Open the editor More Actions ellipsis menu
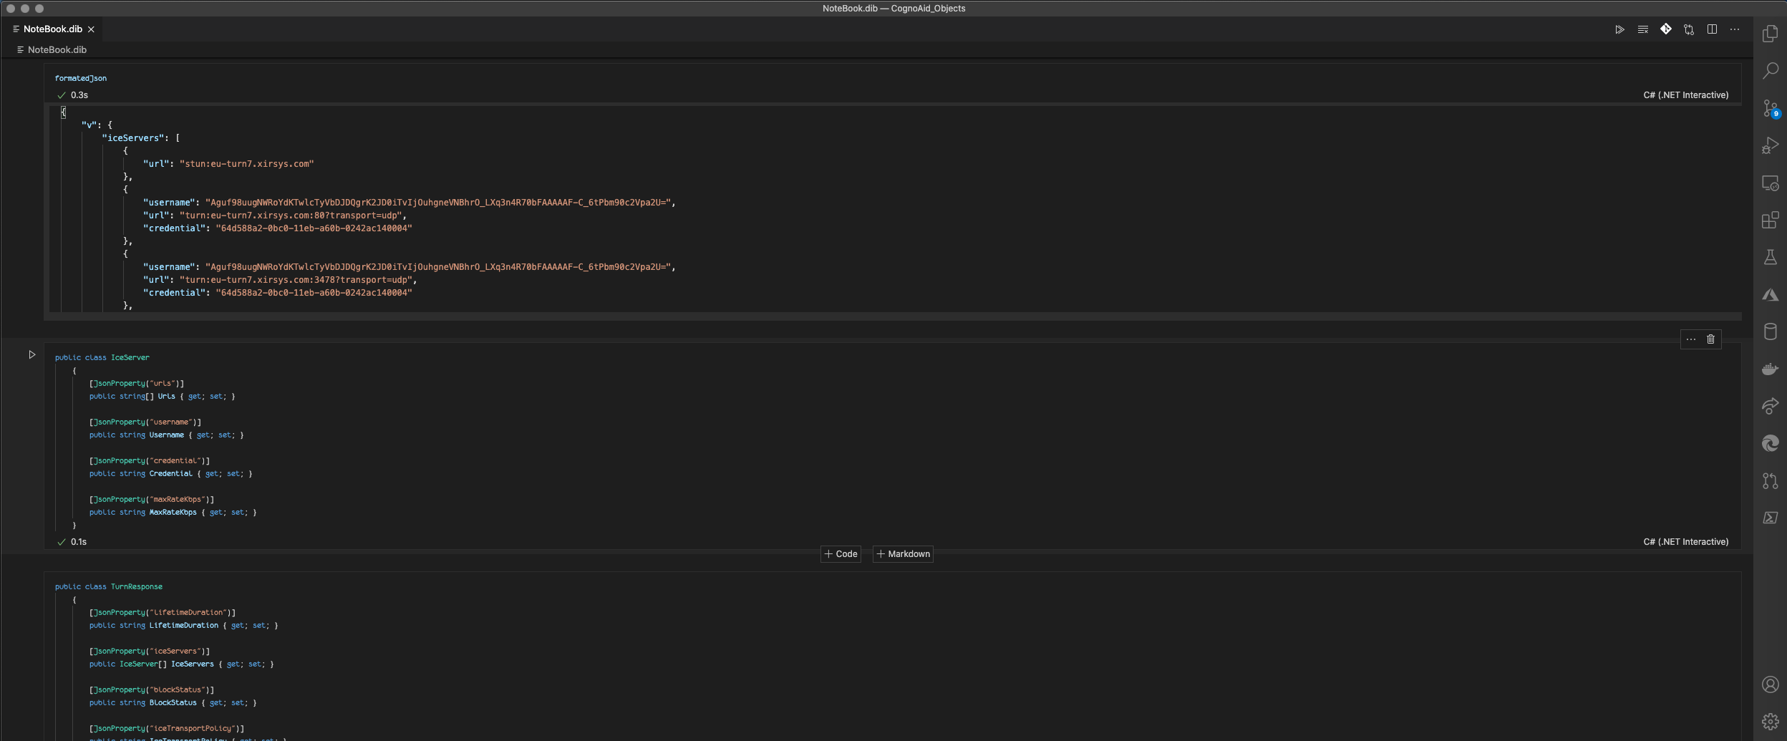The width and height of the screenshot is (1787, 741). point(1735,29)
